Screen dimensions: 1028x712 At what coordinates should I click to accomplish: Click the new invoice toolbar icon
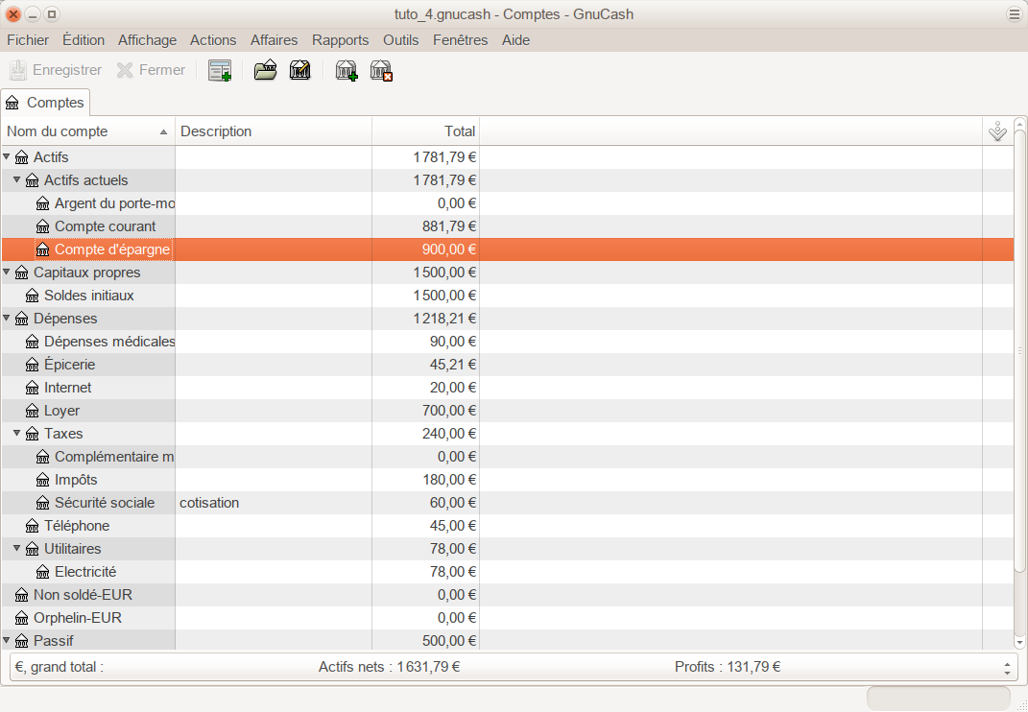(220, 70)
